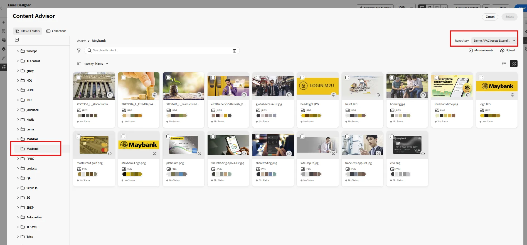Click the back arrow in Email Designer
The width and height of the screenshot is (527, 245).
[x=2, y=8]
